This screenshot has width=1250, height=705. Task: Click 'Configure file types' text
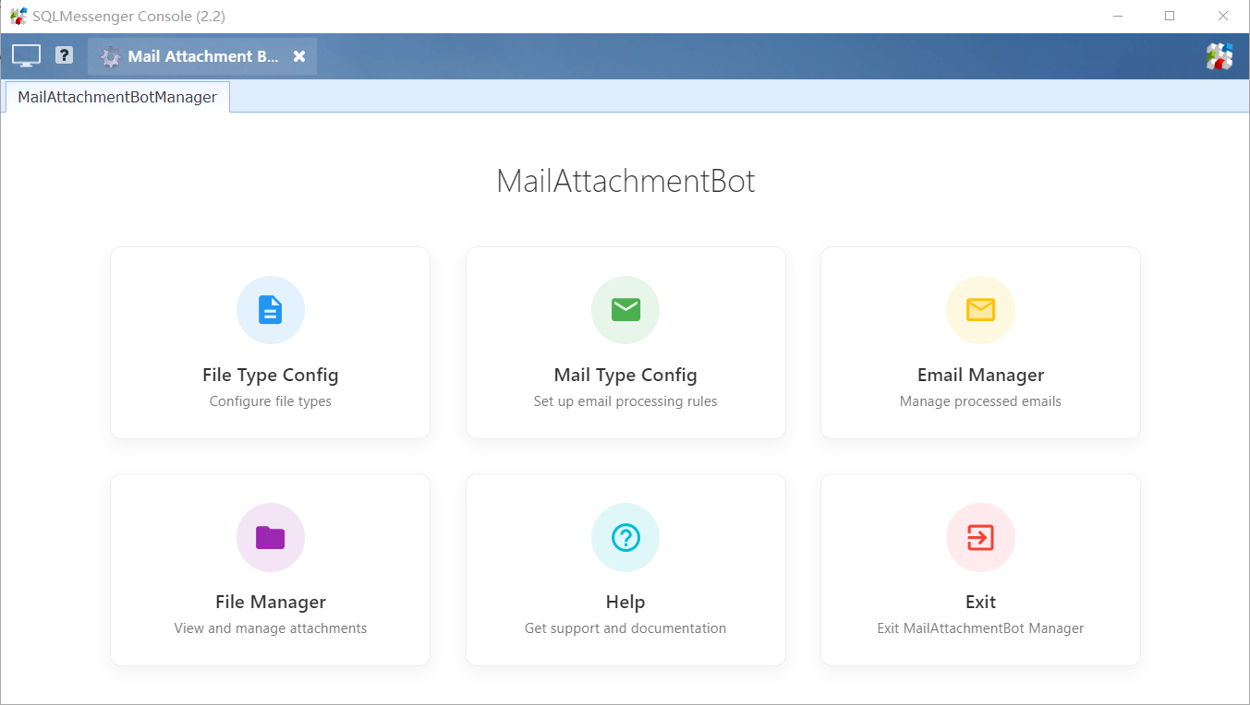tap(271, 401)
